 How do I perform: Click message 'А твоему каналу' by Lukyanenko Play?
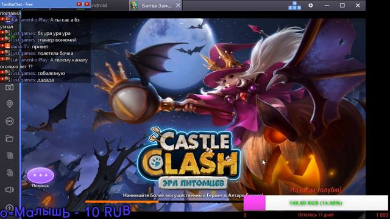tap(69, 60)
